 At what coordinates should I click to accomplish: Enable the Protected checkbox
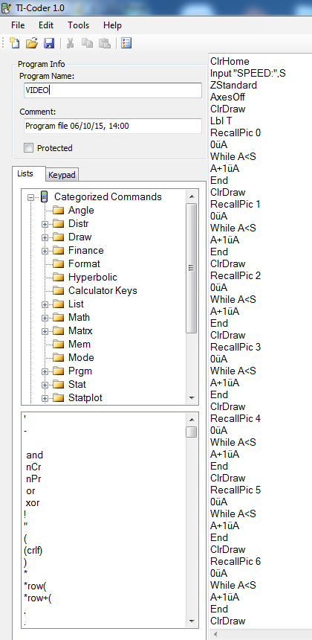pyautogui.click(x=28, y=148)
